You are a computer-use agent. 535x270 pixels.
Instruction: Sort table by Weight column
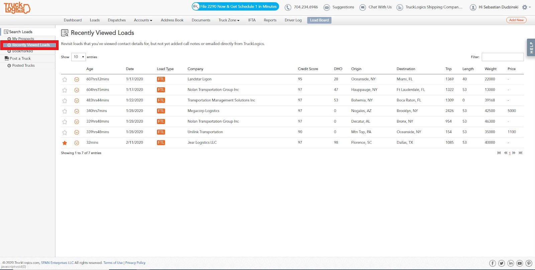point(491,69)
